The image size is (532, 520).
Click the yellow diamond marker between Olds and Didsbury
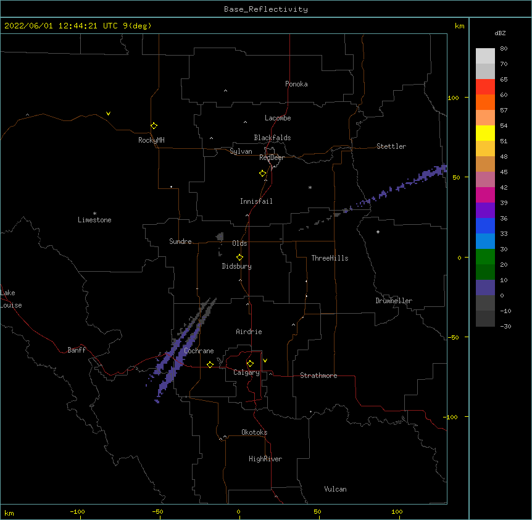pyautogui.click(x=239, y=258)
